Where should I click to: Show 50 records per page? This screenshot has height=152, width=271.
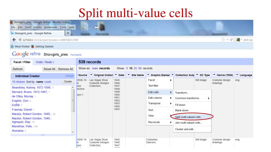pyautogui.click(x=140, y=68)
